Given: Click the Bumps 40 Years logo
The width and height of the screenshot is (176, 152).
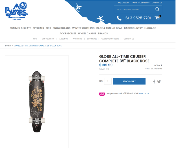Looking at the screenshot, I should [16, 11].
